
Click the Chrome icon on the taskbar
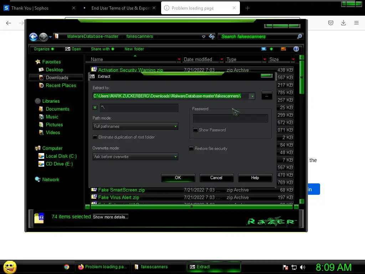click(67, 267)
